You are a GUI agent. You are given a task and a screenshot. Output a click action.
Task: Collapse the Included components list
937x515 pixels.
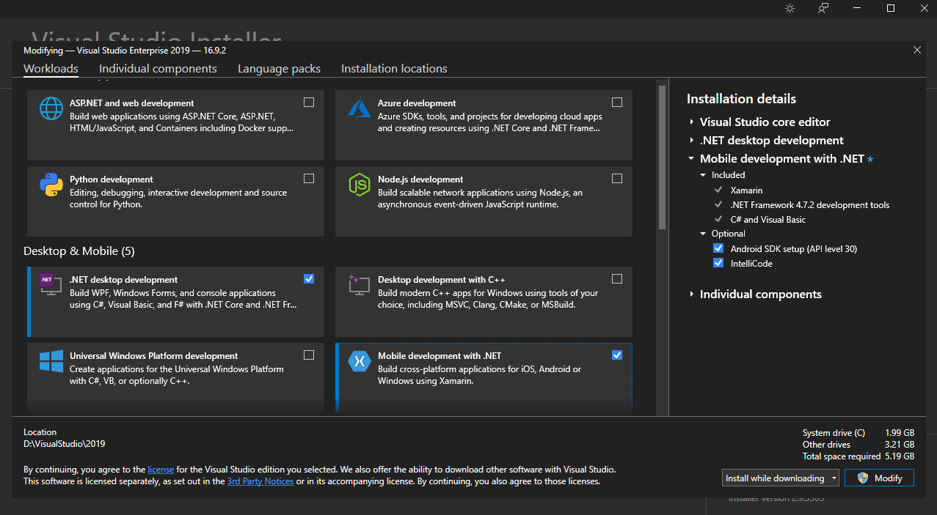click(703, 175)
